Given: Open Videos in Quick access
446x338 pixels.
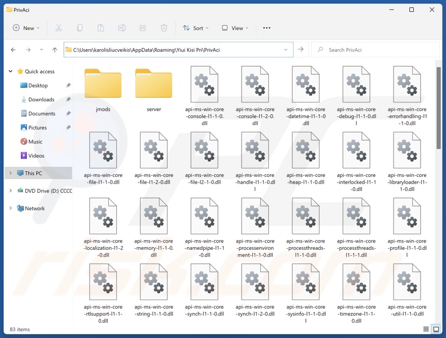Looking at the screenshot, I should [36, 155].
